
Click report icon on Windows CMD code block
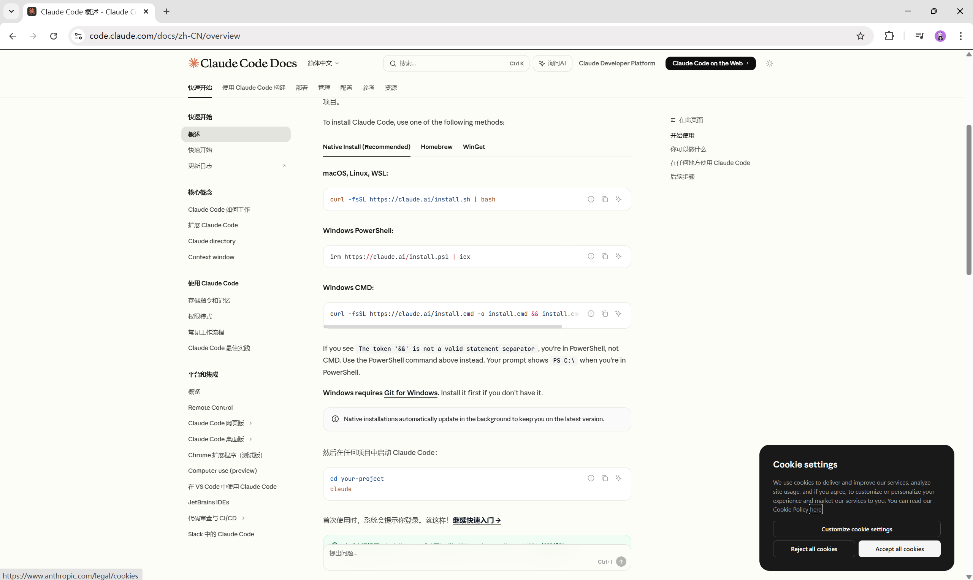(591, 314)
